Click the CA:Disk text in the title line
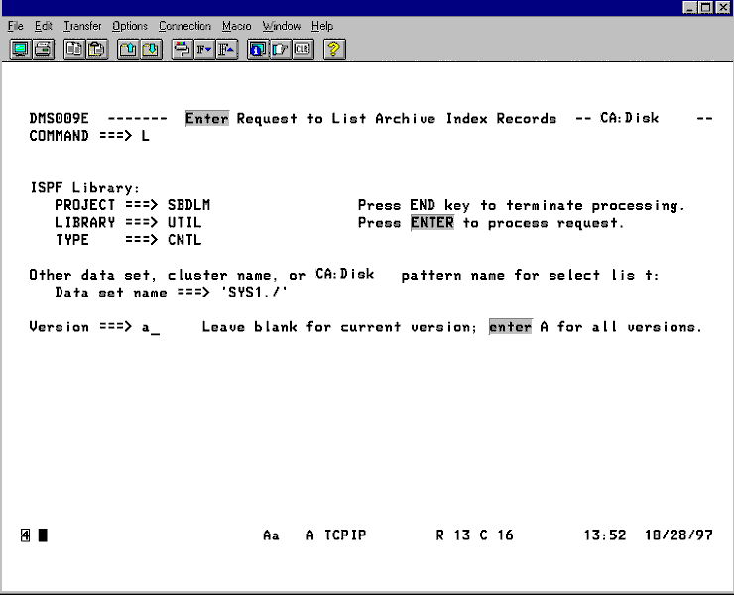Viewport: 734px width, 595px height. tap(630, 118)
